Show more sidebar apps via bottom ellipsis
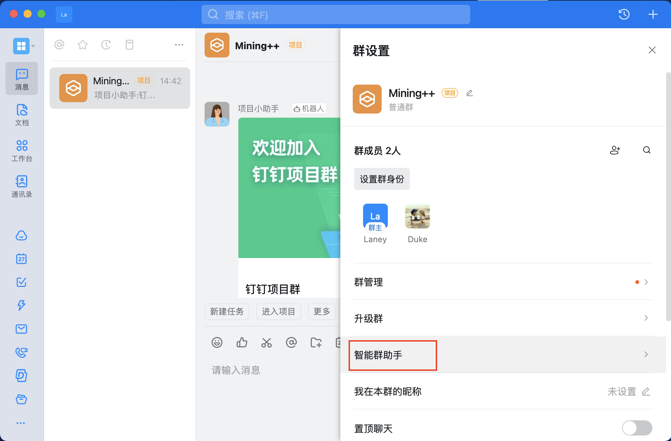The height and width of the screenshot is (441, 671). click(21, 423)
